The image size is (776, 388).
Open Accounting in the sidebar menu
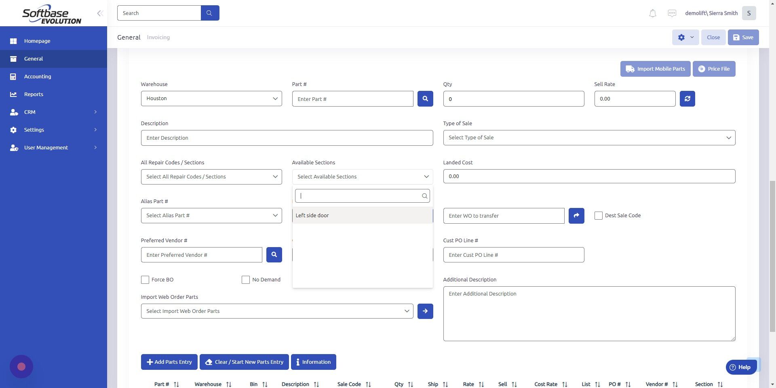pos(37,76)
